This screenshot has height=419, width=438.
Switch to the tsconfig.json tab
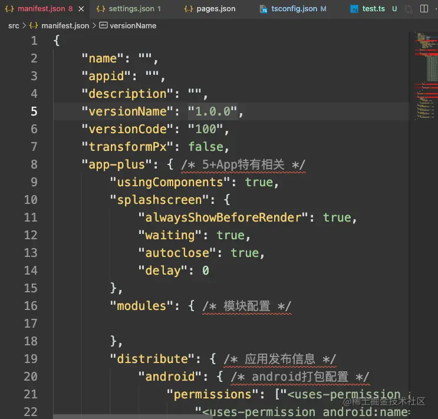coord(294,9)
